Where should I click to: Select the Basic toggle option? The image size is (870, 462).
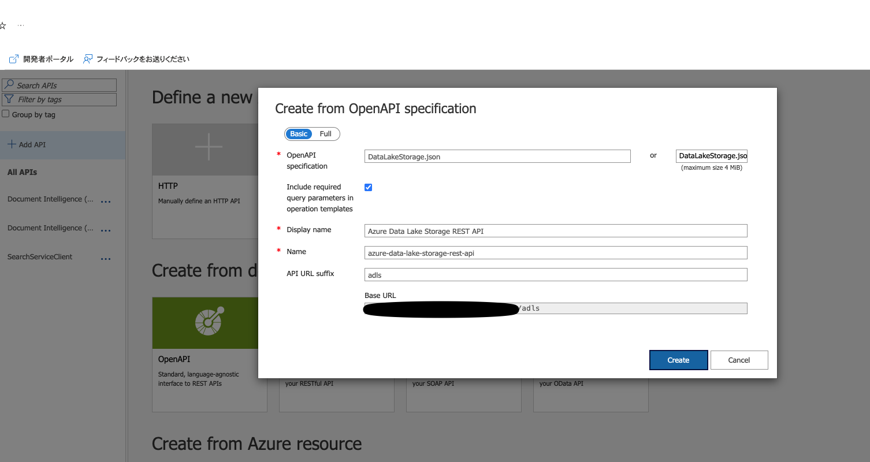299,134
